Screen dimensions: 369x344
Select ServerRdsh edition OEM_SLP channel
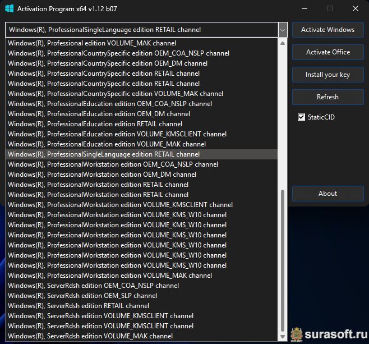[141, 296]
